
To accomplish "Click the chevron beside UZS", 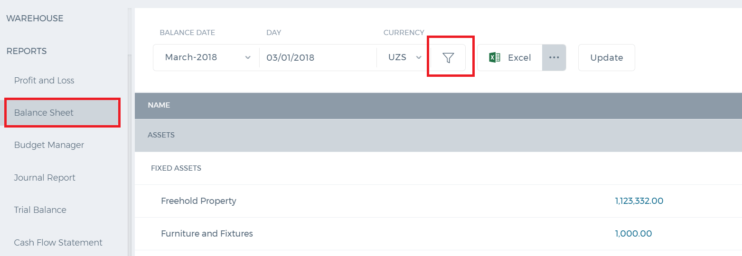I will tap(419, 57).
